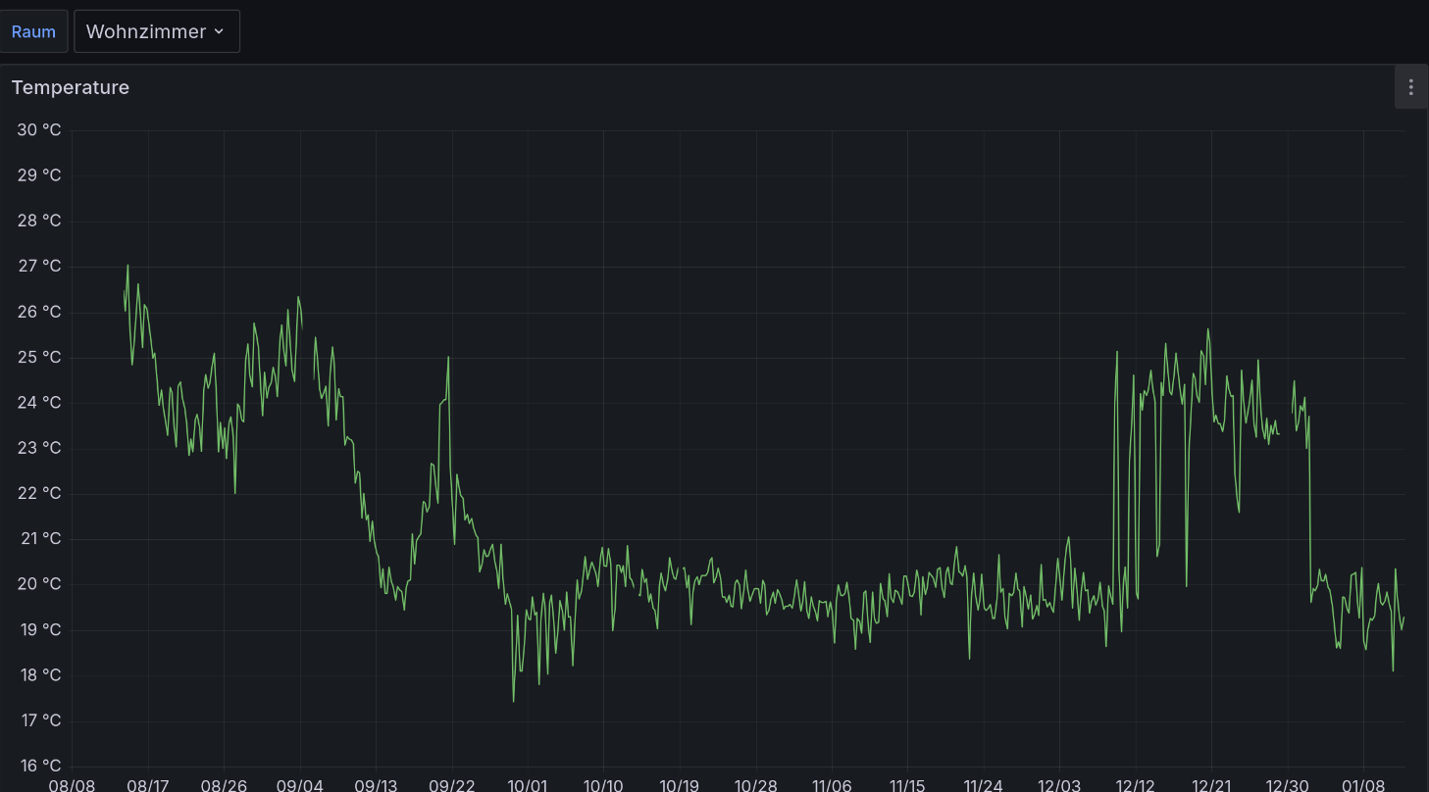Screen dimensions: 1429x792
Task: Click the Temperature panel title
Action: pyautogui.click(x=71, y=87)
